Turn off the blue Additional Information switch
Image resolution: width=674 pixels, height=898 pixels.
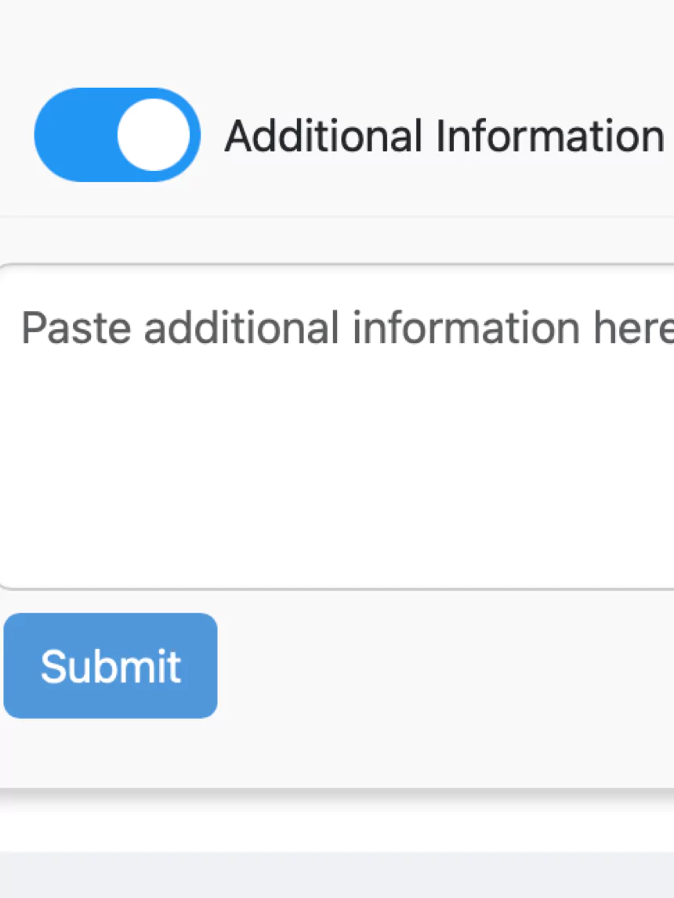click(x=118, y=135)
